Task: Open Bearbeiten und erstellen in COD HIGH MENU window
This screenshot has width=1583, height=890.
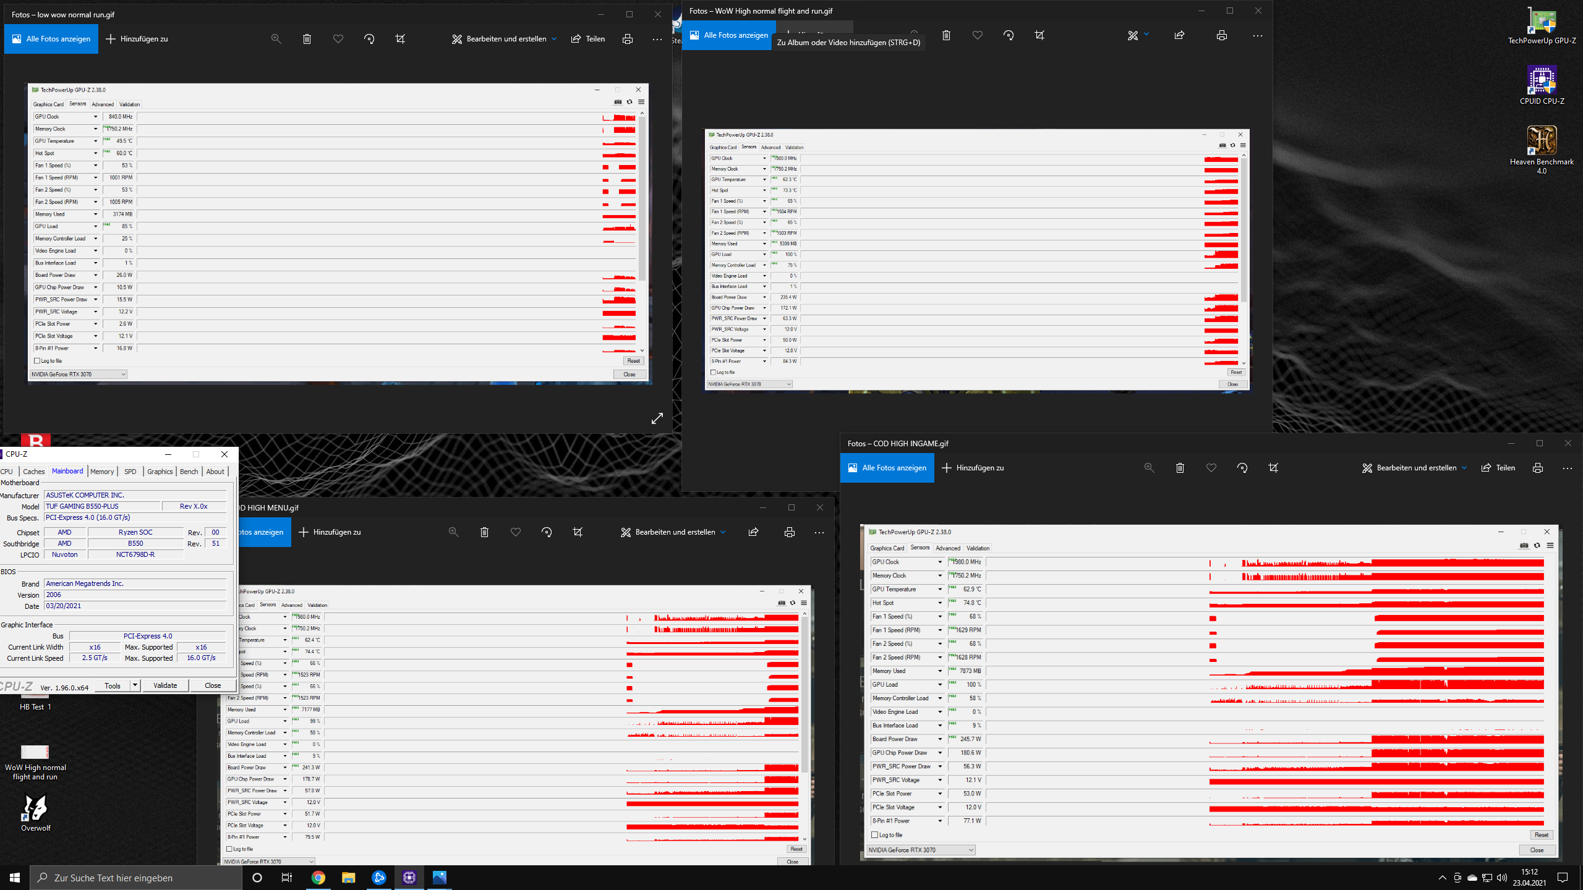Action: (x=673, y=532)
